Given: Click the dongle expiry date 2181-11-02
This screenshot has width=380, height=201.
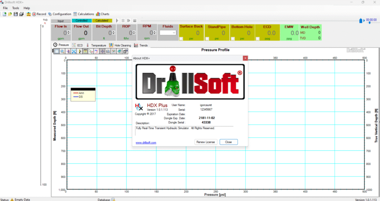Looking at the screenshot, I should (207, 118).
